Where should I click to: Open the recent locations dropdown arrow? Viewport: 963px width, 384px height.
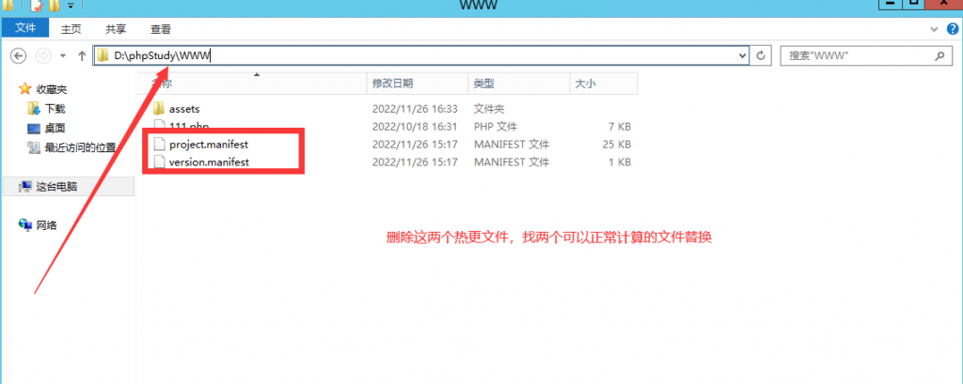pos(63,55)
